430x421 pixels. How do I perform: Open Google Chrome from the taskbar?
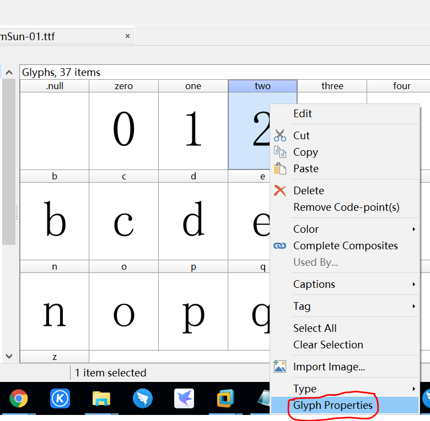tap(18, 398)
